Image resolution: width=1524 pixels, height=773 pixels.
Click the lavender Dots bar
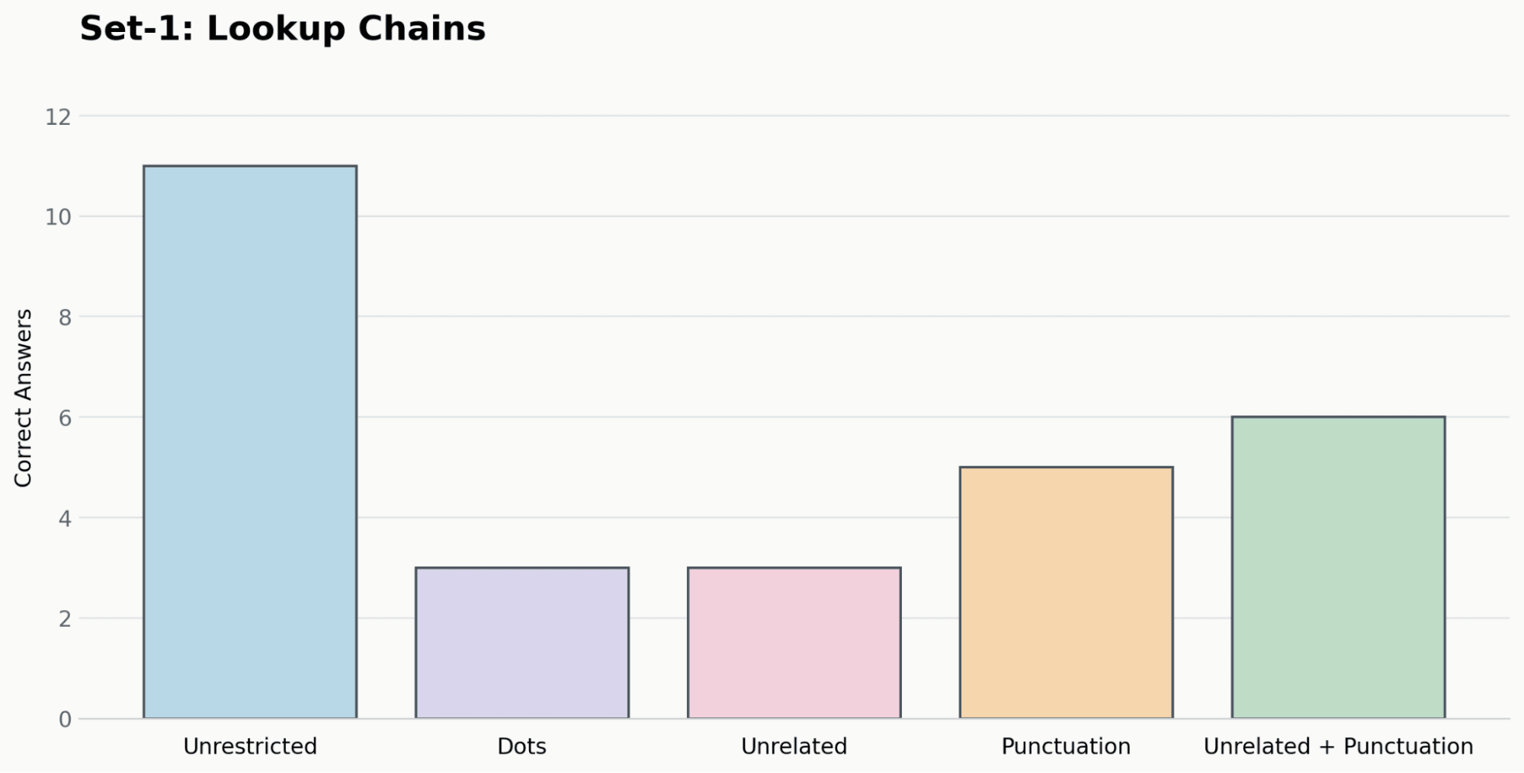pos(522,643)
